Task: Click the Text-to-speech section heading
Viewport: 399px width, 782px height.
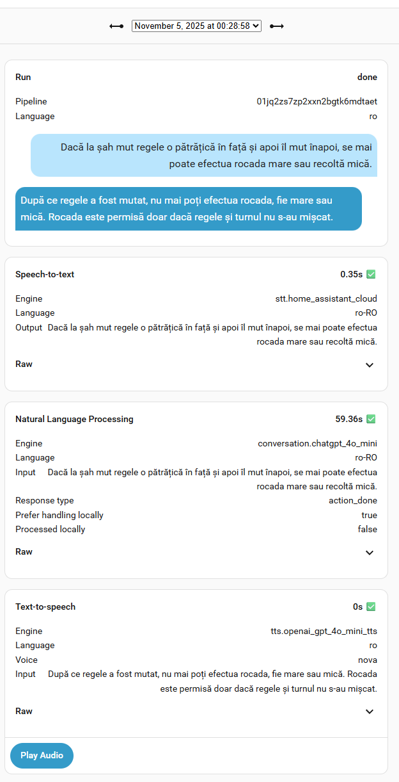Action: pyautogui.click(x=45, y=607)
